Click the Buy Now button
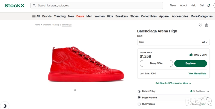The height and width of the screenshot is (109, 215). coord(191,63)
